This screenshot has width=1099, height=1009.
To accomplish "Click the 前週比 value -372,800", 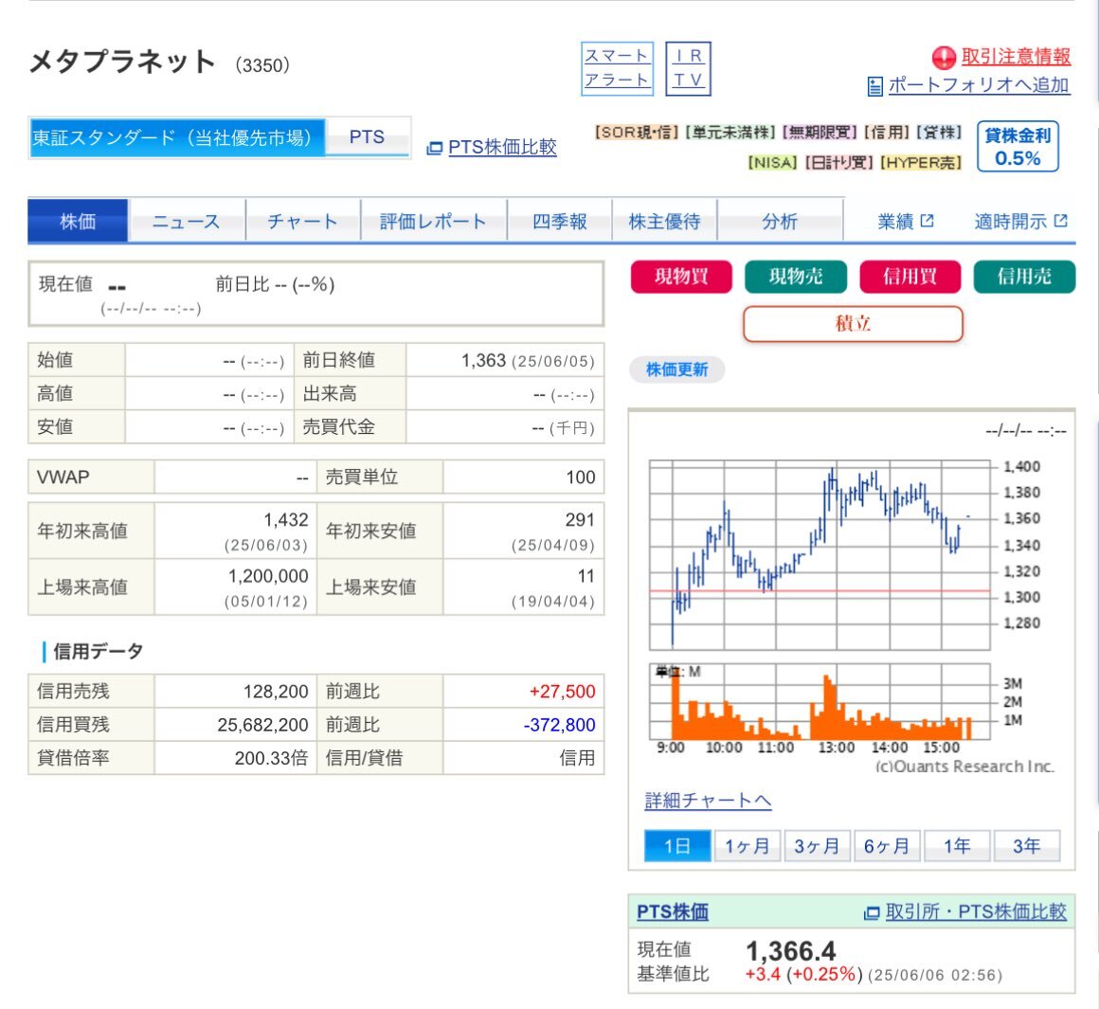I will click(x=559, y=725).
